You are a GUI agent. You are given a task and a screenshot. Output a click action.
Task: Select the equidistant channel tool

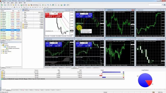14,7
